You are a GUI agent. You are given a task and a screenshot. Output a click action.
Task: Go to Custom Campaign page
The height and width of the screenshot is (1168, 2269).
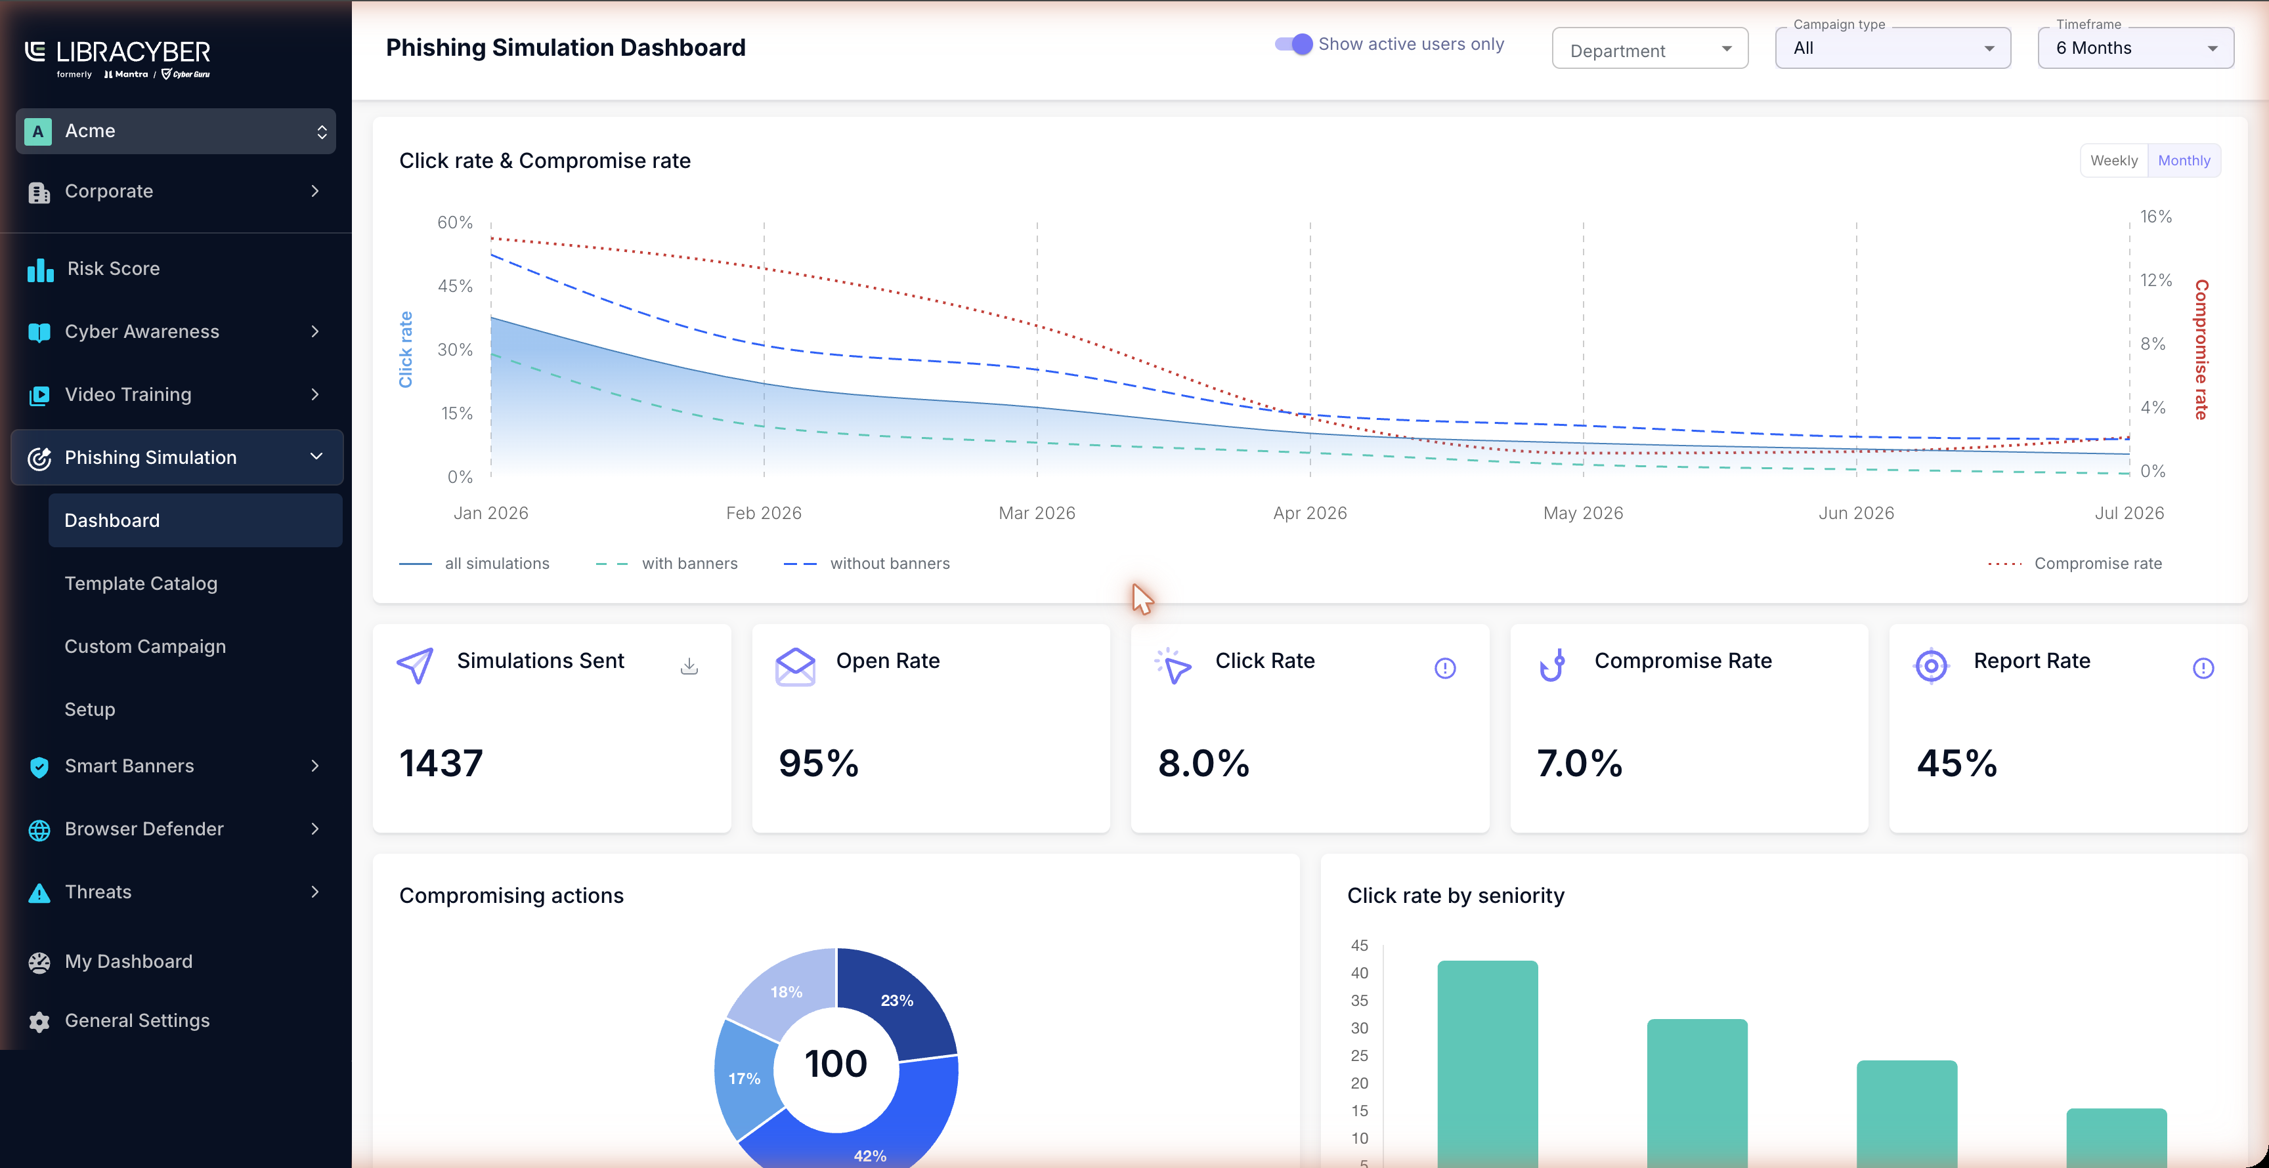[x=145, y=646]
